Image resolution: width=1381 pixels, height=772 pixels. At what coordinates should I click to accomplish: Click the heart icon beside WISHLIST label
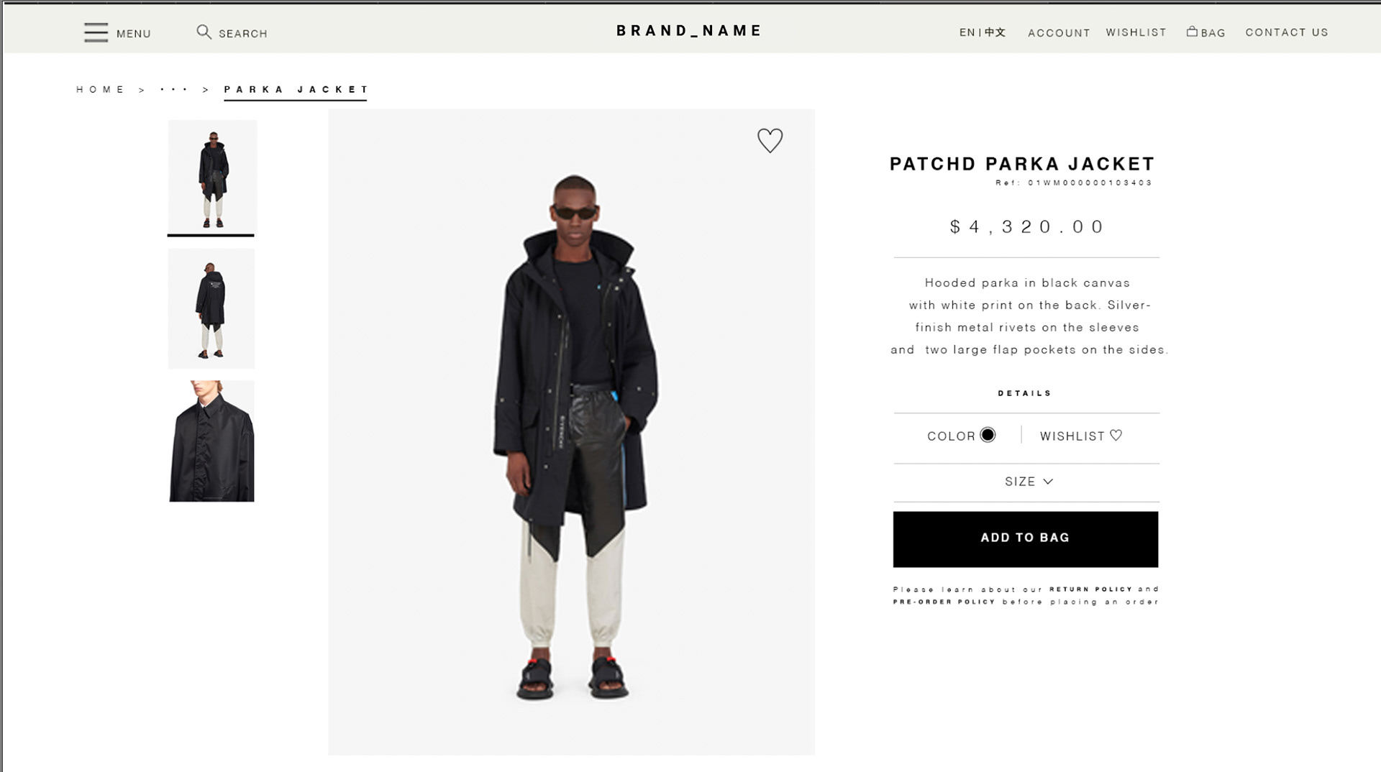[x=1116, y=435]
